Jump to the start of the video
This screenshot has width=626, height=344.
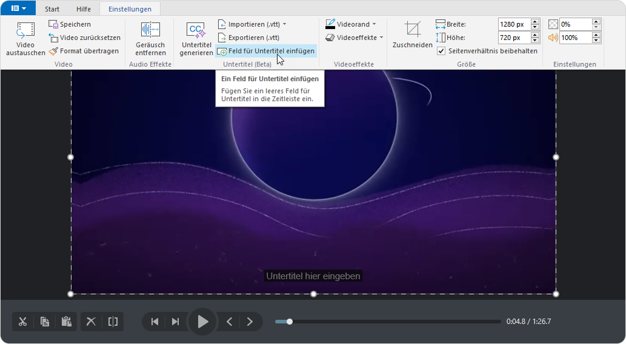coord(155,322)
